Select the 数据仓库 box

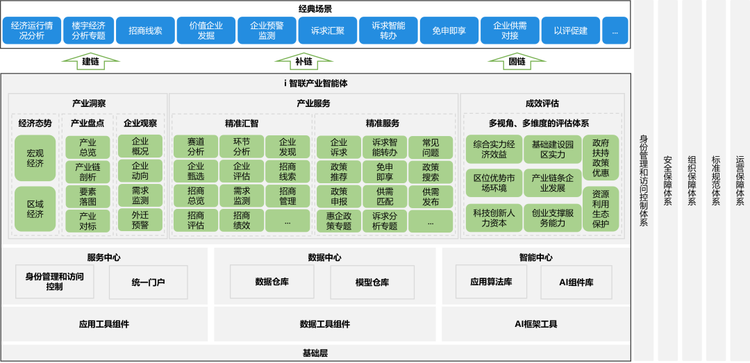coord(272,282)
